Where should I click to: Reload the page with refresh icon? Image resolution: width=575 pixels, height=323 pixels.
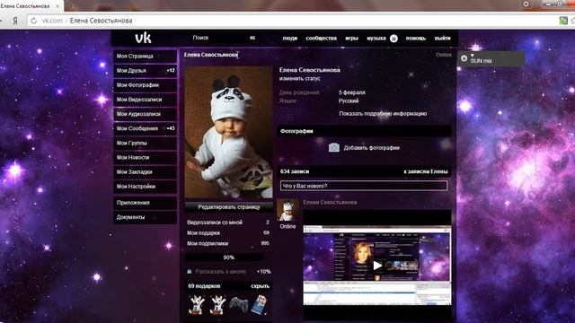point(34,21)
